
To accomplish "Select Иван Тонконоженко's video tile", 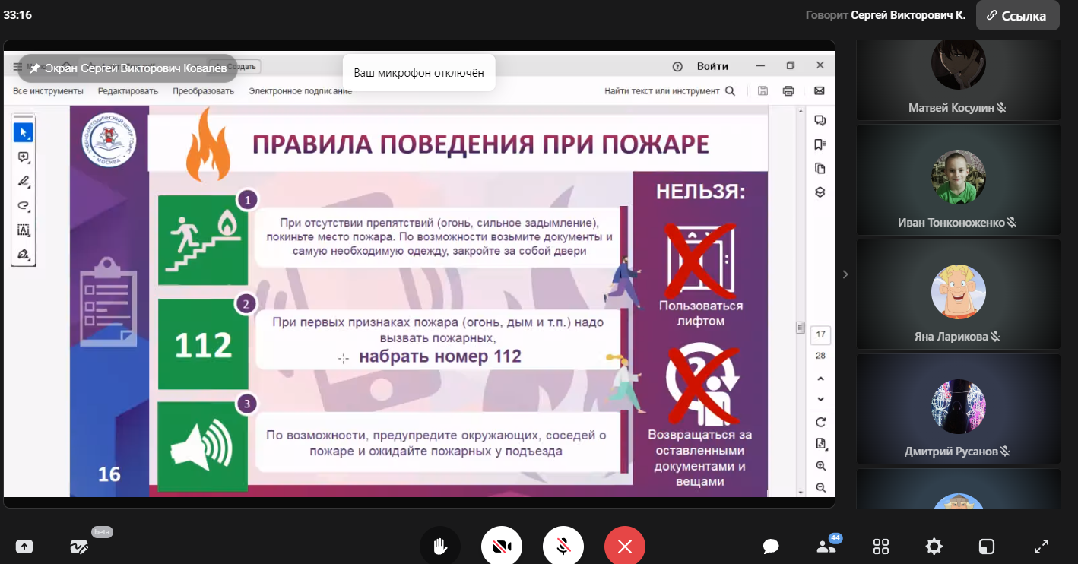I will tap(958, 179).
